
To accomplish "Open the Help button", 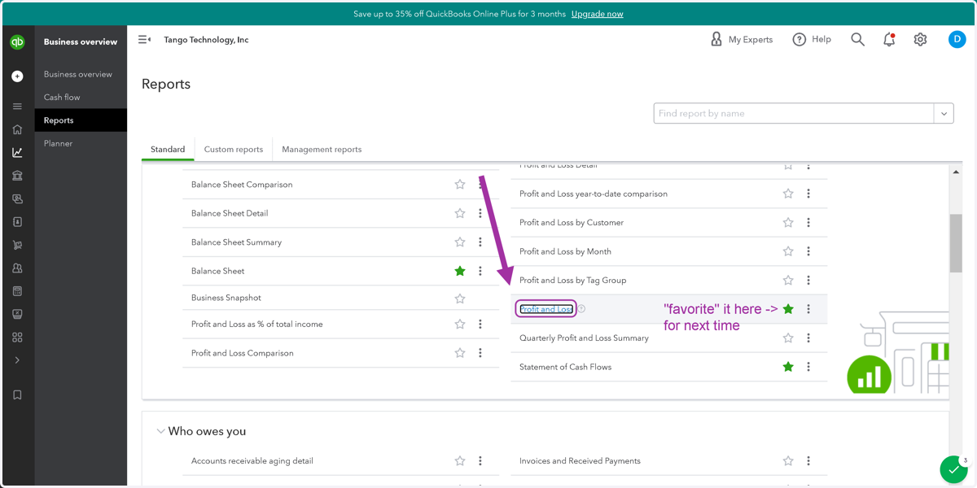I will point(812,39).
